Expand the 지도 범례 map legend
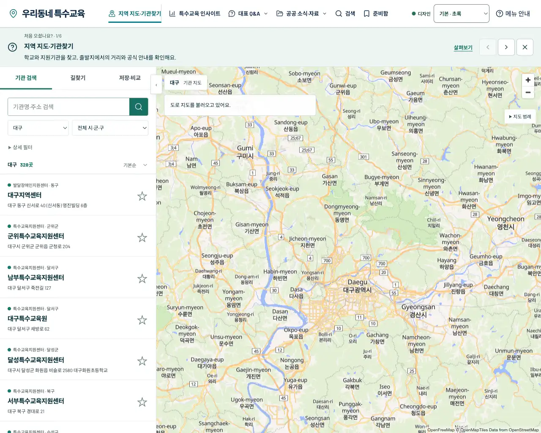This screenshot has height=433, width=541. 520,117
